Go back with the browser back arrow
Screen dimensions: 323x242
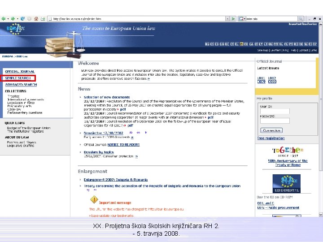[4, 19]
